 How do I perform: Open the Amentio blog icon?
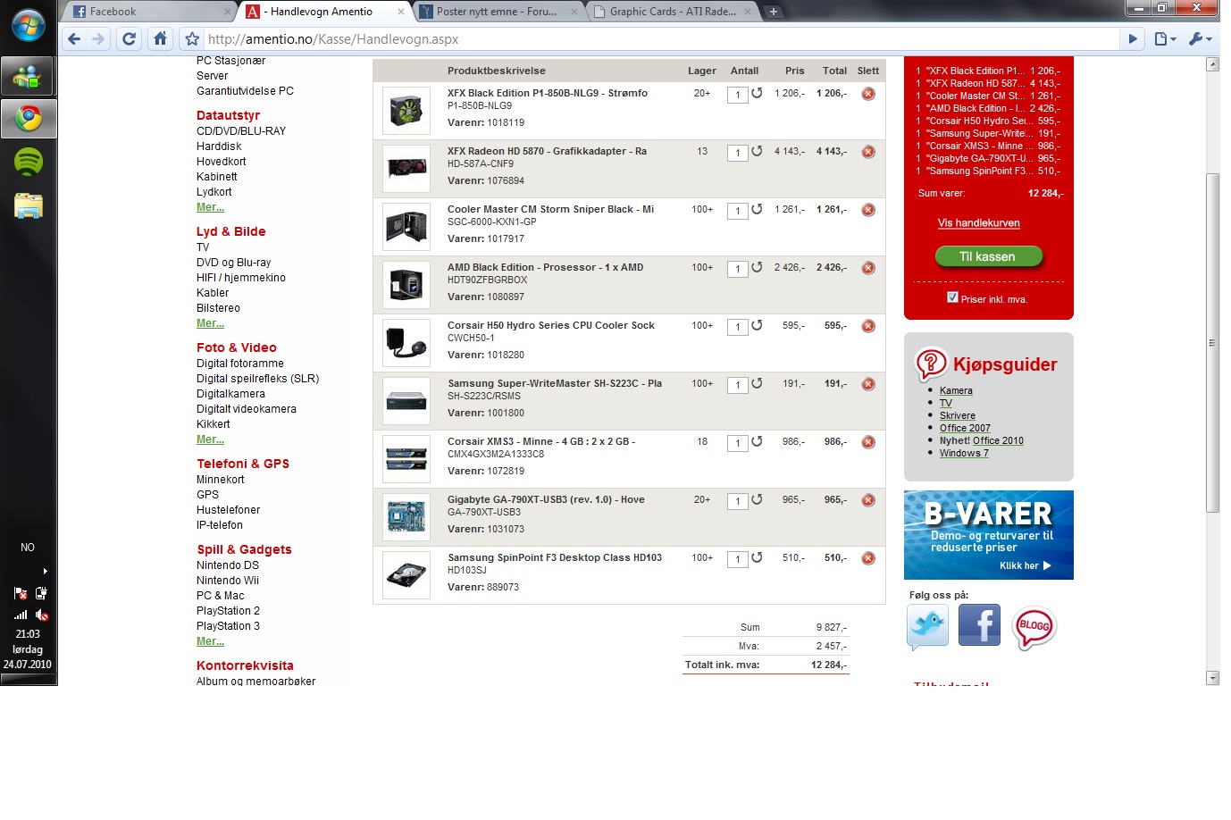coord(1034,626)
